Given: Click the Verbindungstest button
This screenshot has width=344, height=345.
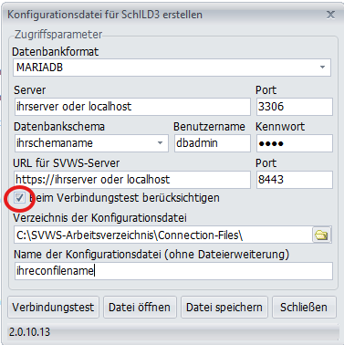Looking at the screenshot, I should pos(53,307).
